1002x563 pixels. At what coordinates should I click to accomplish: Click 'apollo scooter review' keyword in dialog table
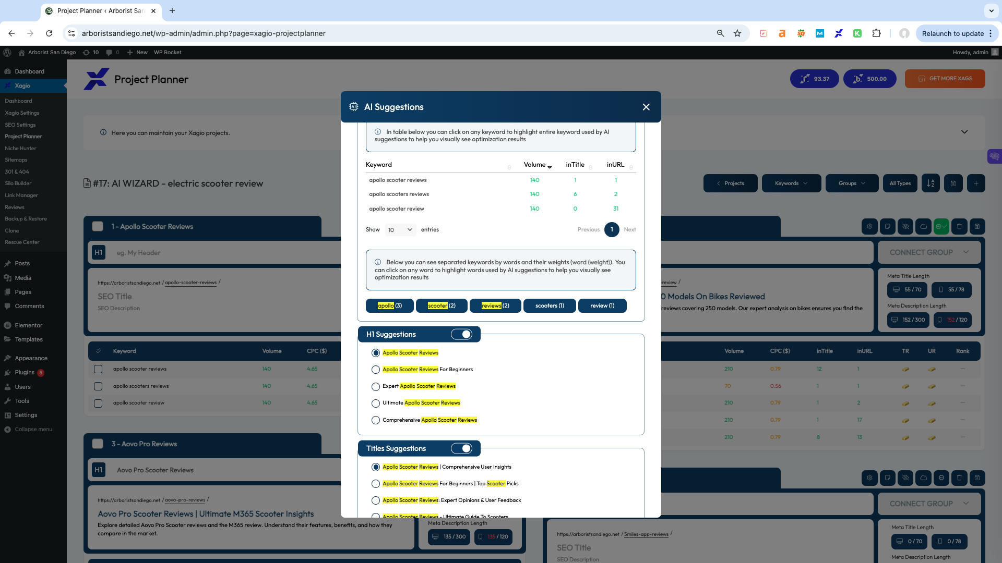[397, 209]
